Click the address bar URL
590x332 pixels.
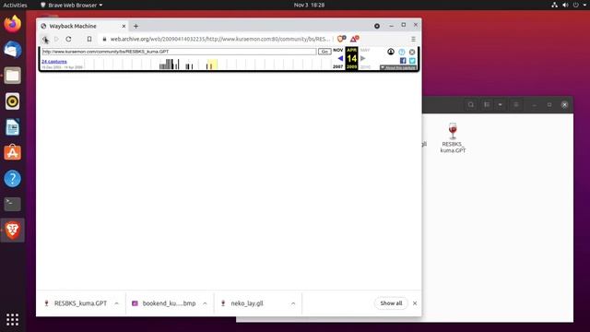220,39
